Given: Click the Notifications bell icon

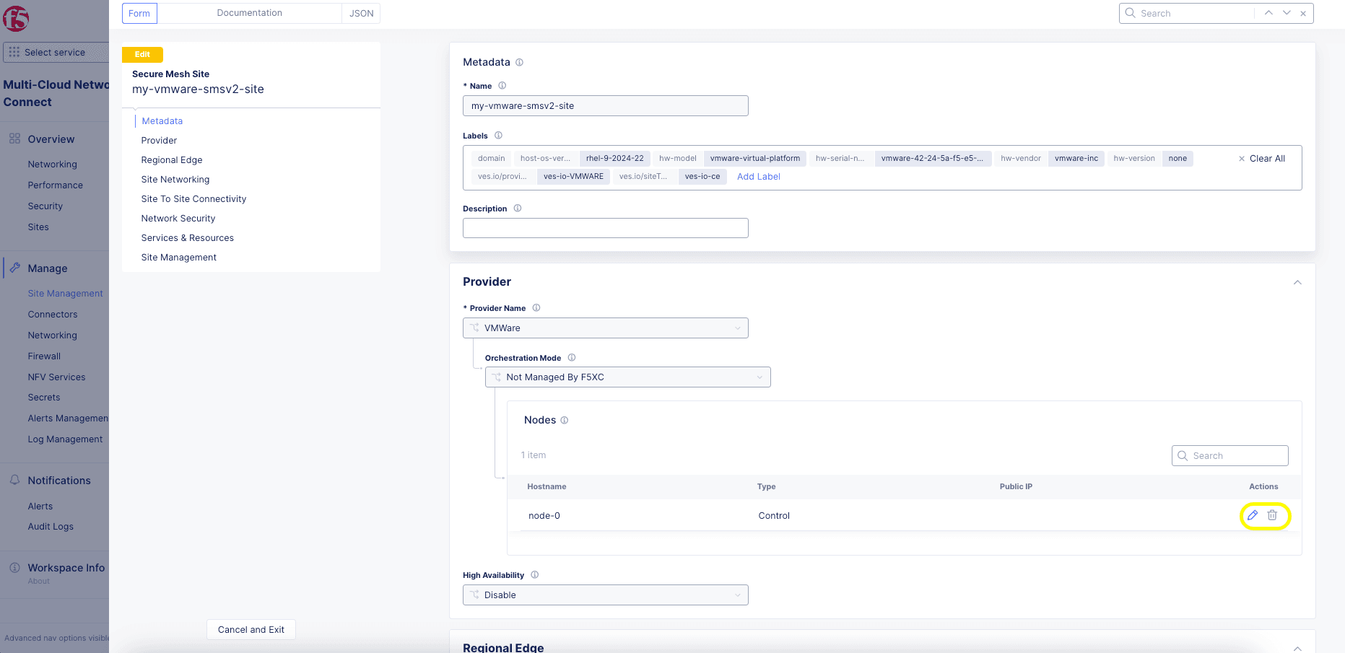Looking at the screenshot, I should point(14,480).
